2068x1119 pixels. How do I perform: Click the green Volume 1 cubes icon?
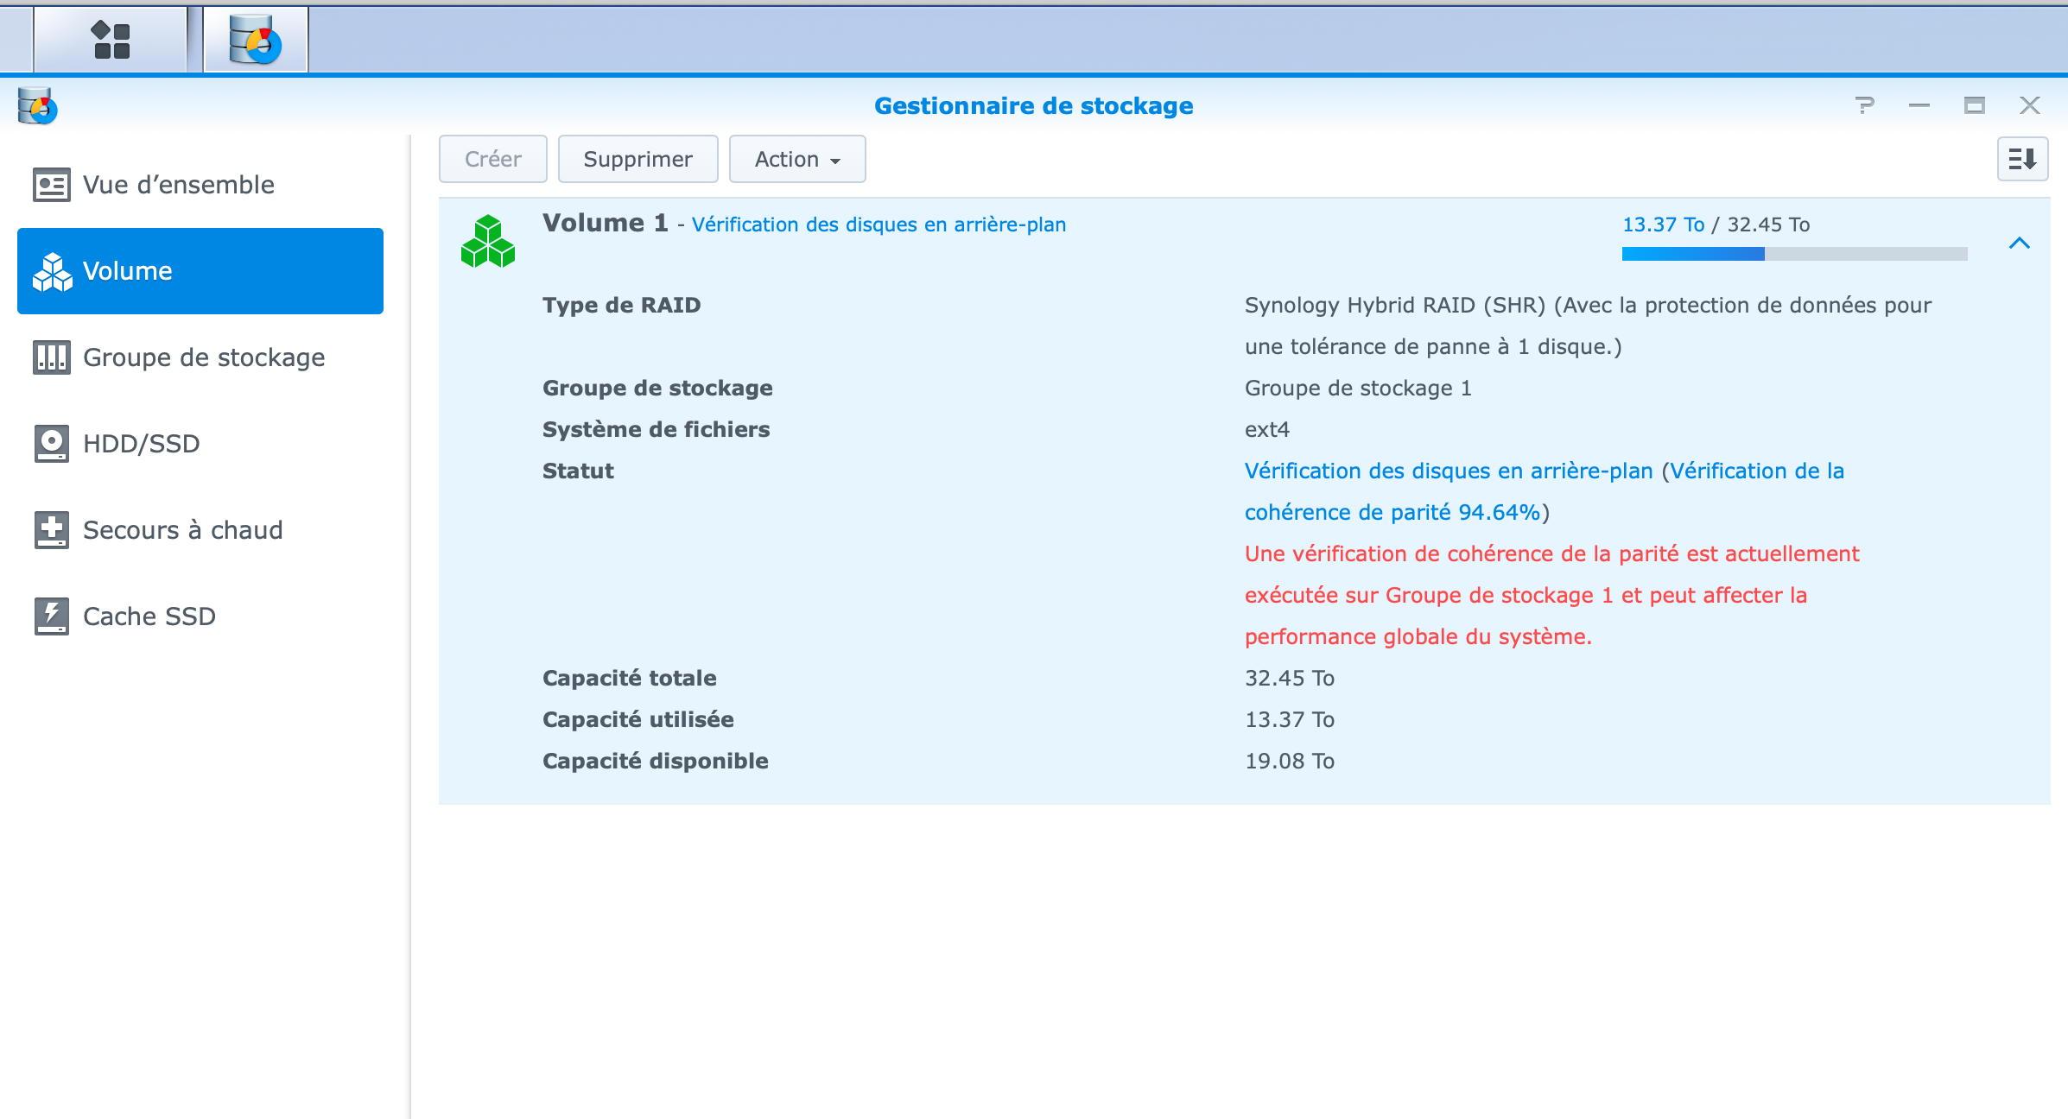[x=488, y=241]
